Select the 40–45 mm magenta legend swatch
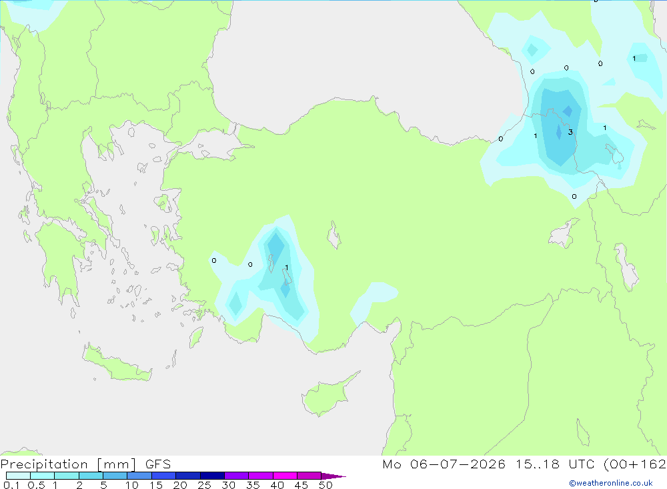The image size is (667, 489). coord(285,476)
